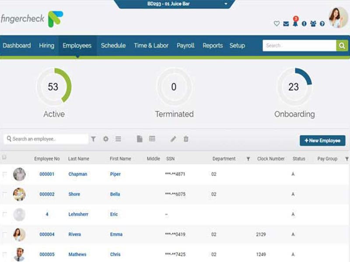
Task: Click the New Employee button
Action: click(x=322, y=141)
